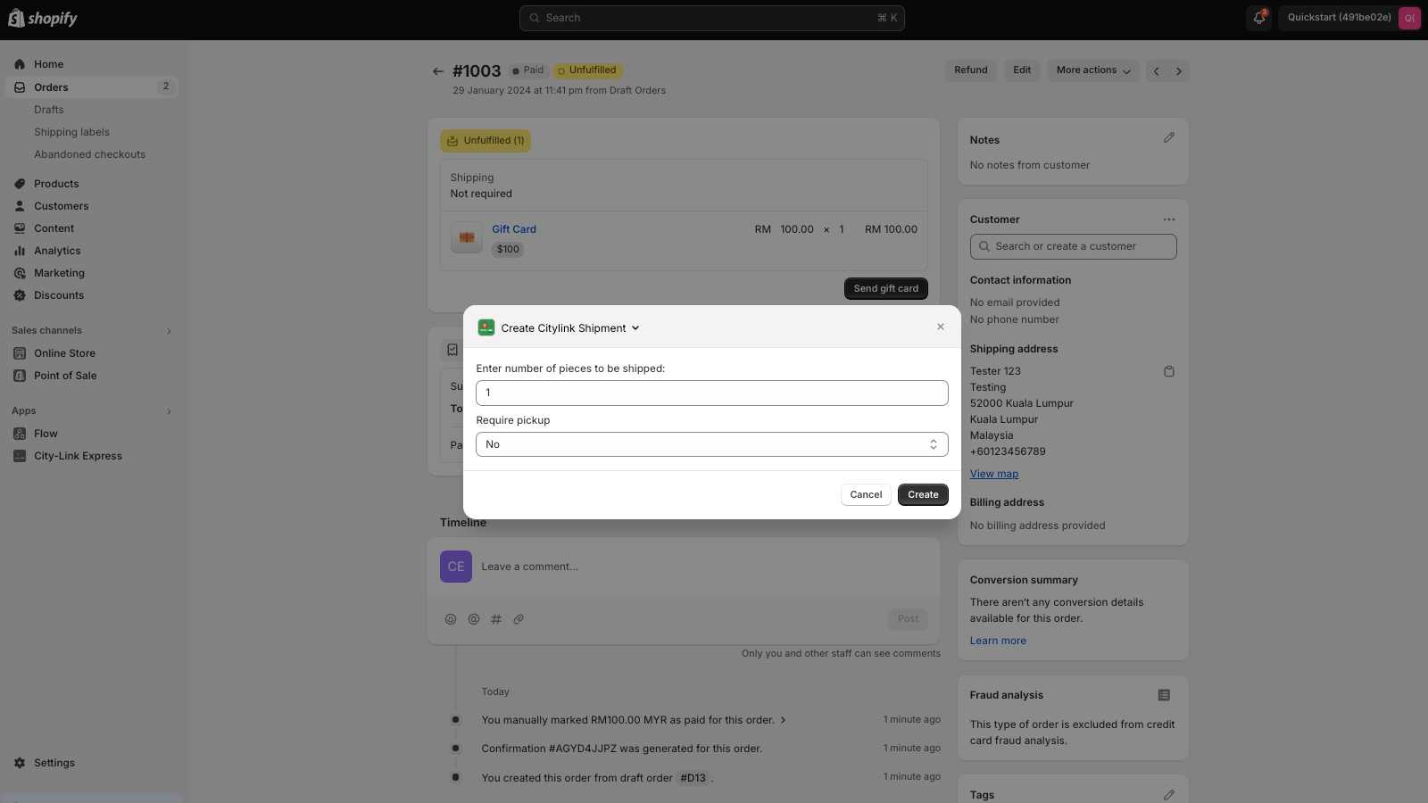
Task: Edit notes with the pencil icon
Action: [1169, 137]
